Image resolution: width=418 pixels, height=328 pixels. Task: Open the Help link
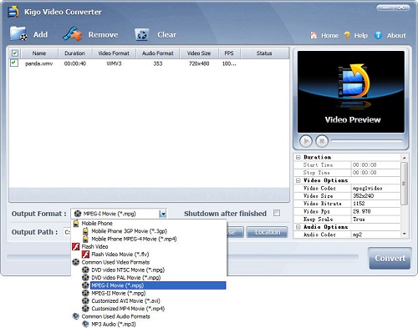pyautogui.click(x=361, y=35)
